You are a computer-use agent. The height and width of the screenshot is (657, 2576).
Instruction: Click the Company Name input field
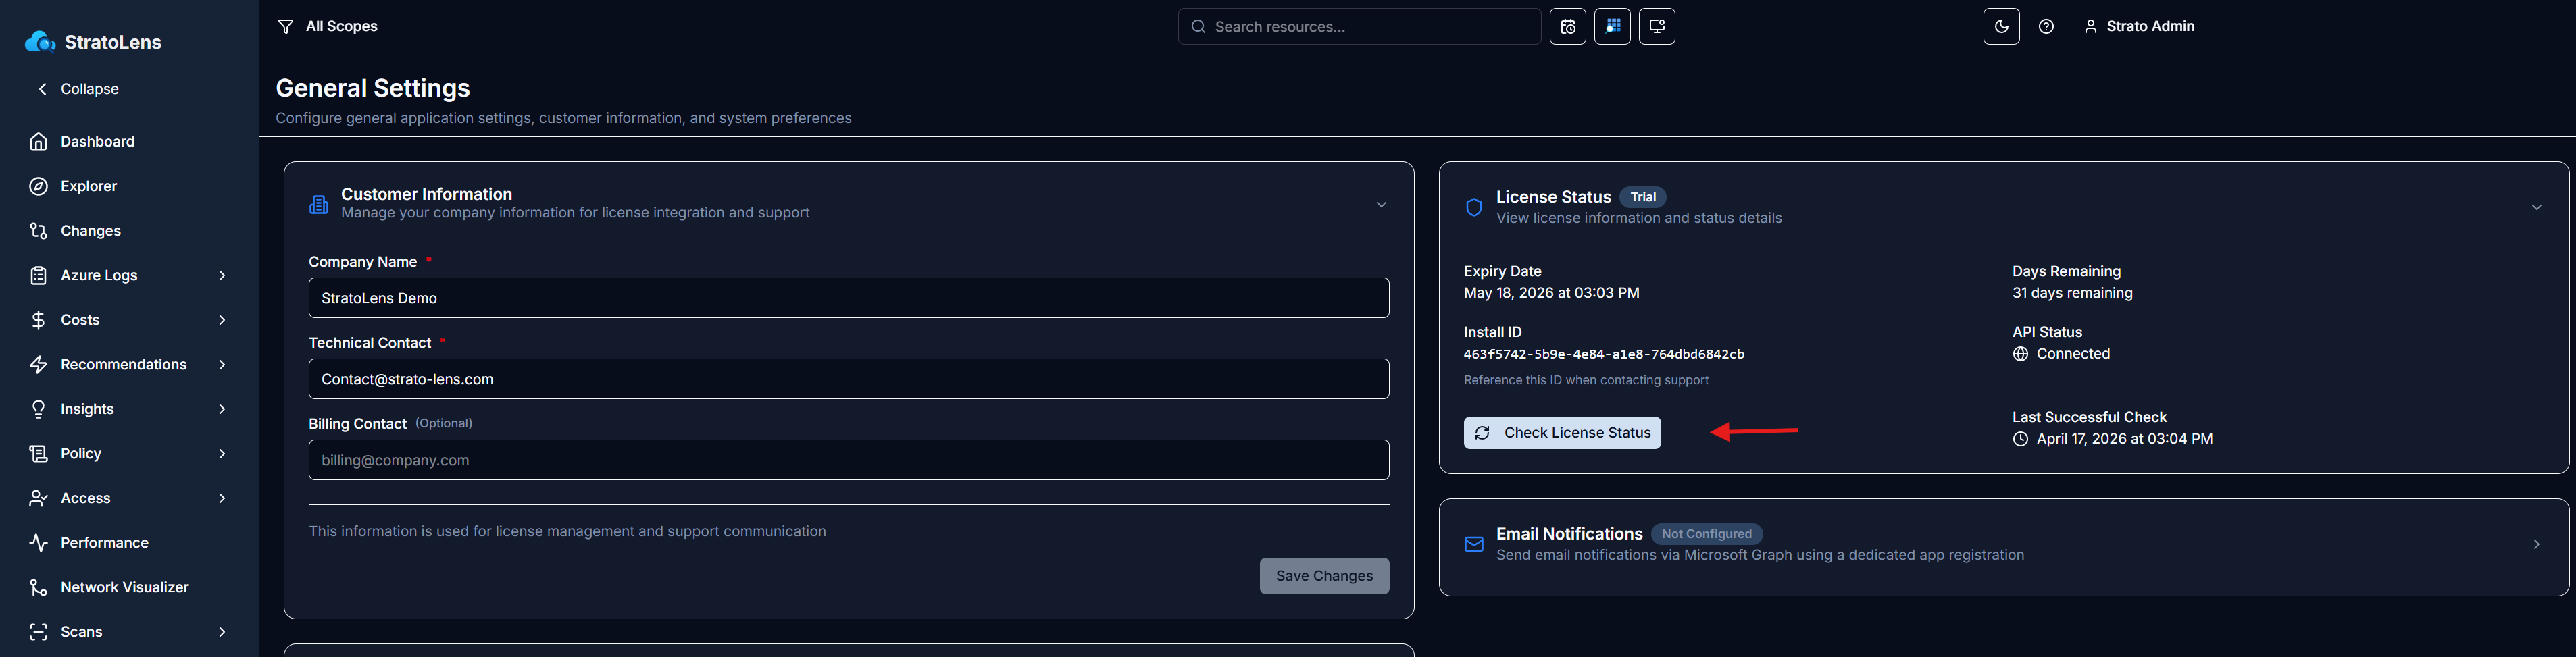coord(848,298)
